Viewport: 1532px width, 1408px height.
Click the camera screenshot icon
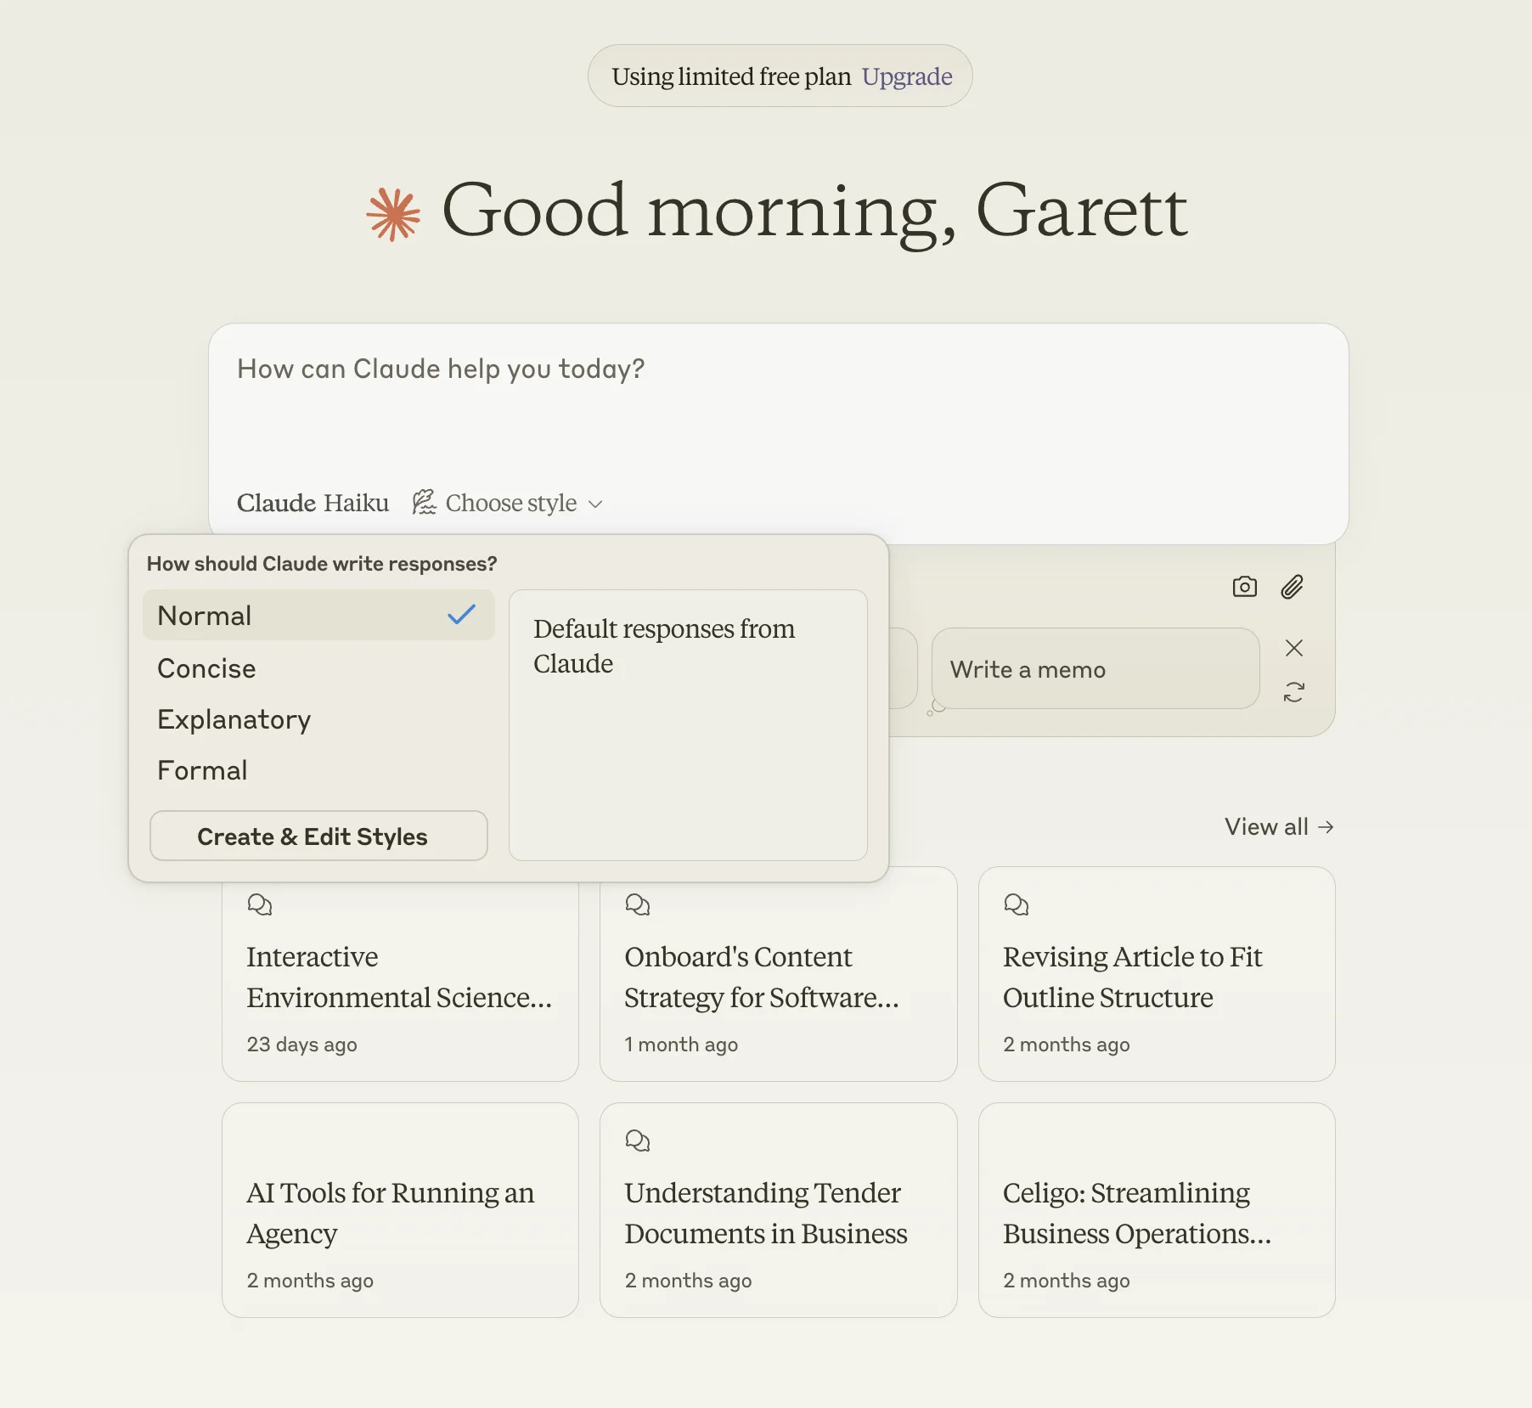pos(1244,587)
